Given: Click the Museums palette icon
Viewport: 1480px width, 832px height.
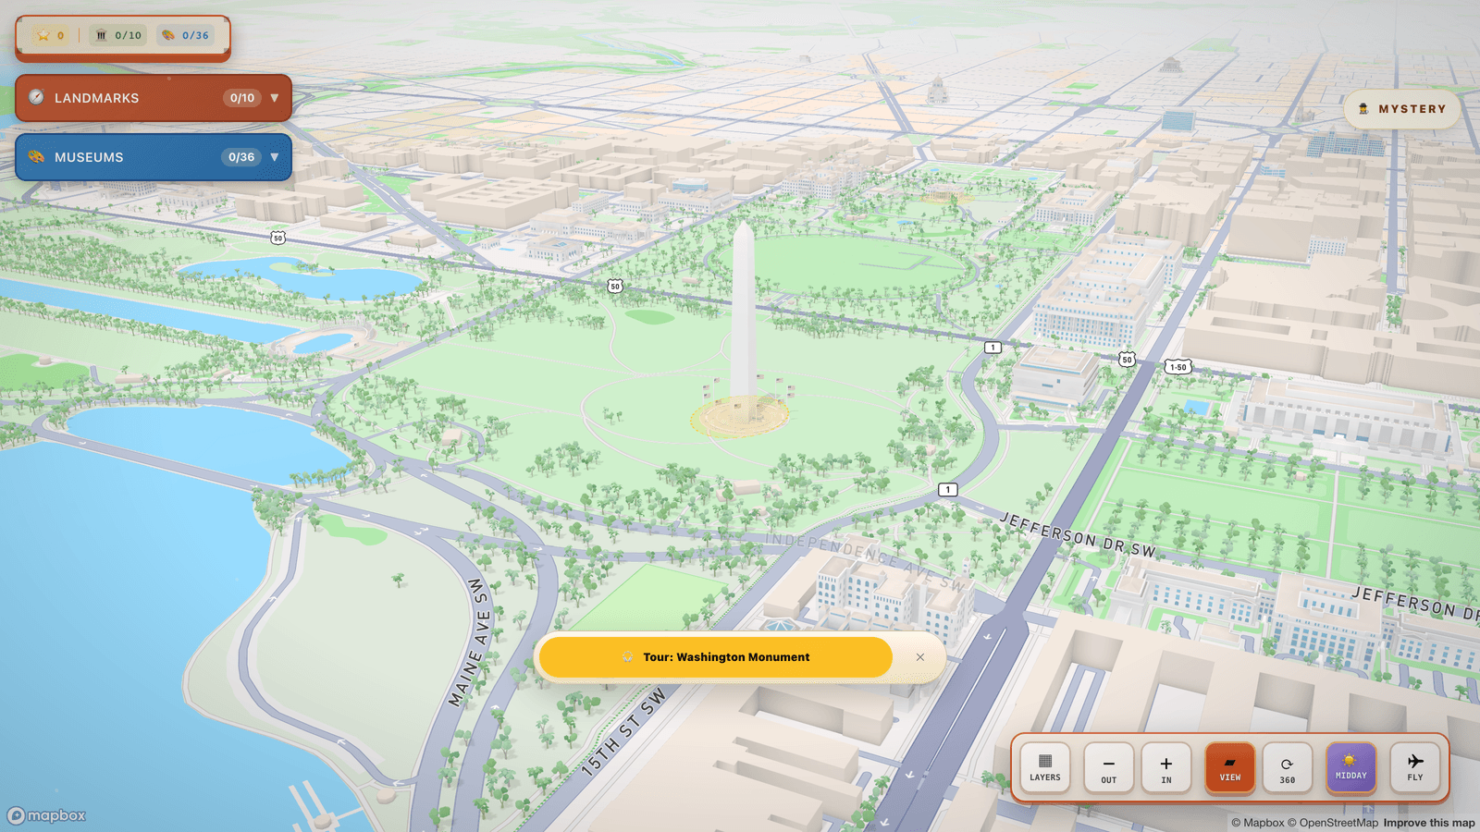Looking at the screenshot, I should 36,156.
